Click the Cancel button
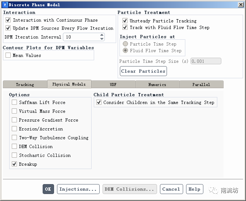Screen dimensions: 246x201 (x=171, y=189)
